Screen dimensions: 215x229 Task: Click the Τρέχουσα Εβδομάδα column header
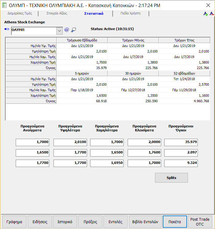click(82, 40)
